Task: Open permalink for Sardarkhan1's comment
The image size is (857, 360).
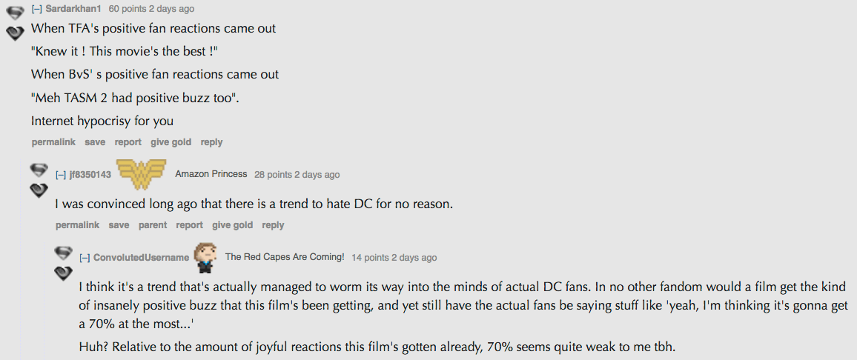Action: (53, 142)
